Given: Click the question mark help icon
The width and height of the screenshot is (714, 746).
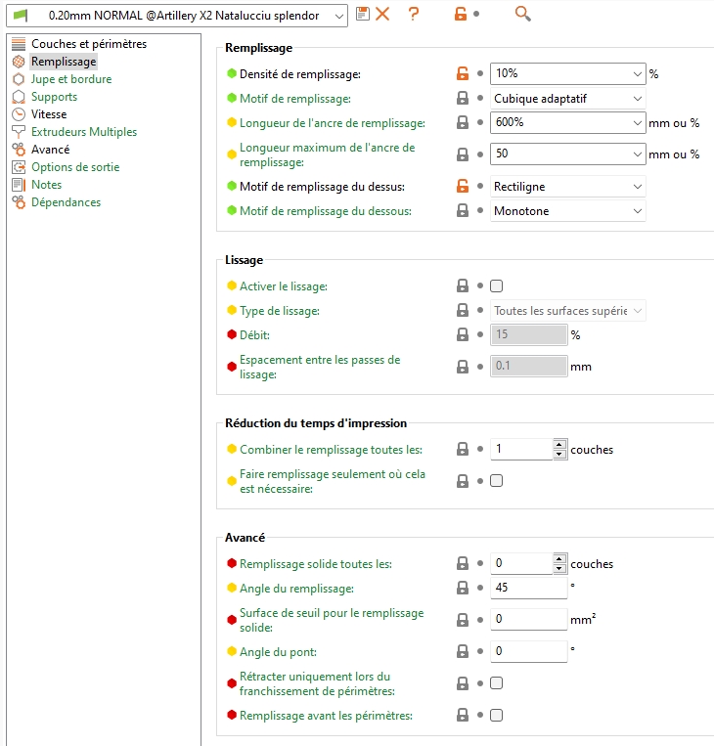Looking at the screenshot, I should [414, 14].
